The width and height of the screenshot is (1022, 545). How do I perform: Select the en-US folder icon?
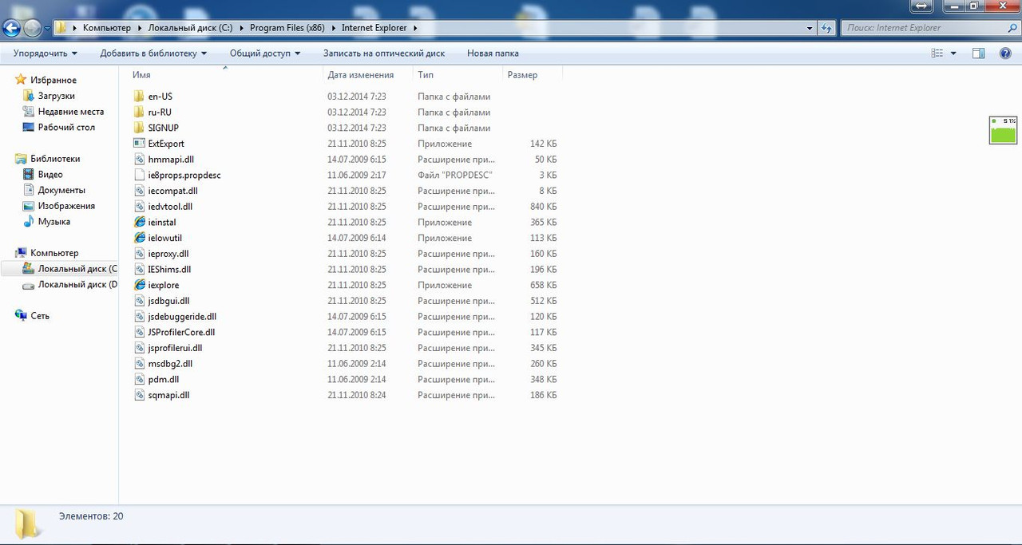(140, 97)
